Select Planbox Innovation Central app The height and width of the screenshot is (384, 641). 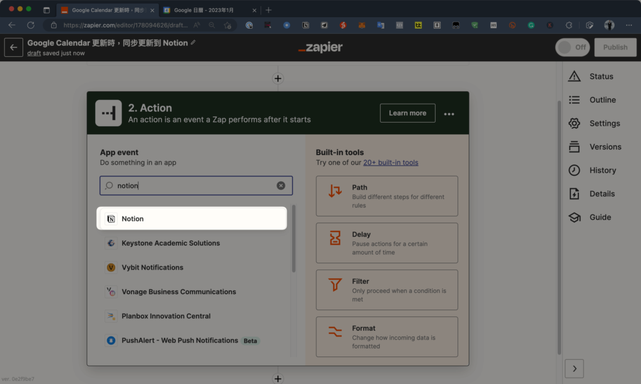point(192,316)
